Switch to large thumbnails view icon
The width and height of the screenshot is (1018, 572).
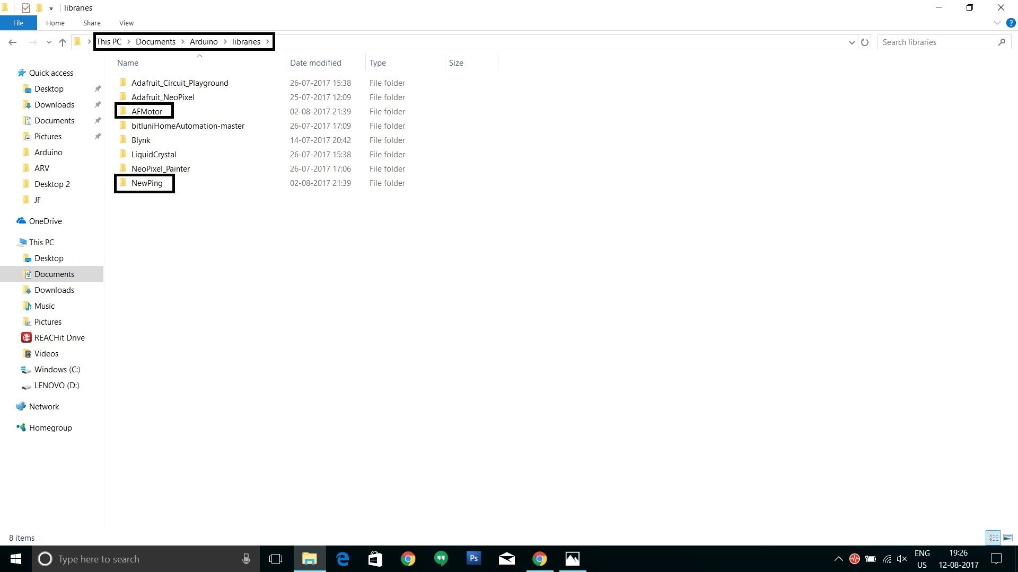1008,538
